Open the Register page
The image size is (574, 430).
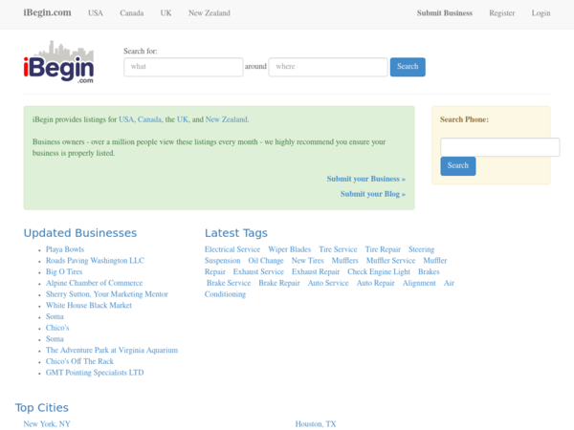(x=502, y=13)
